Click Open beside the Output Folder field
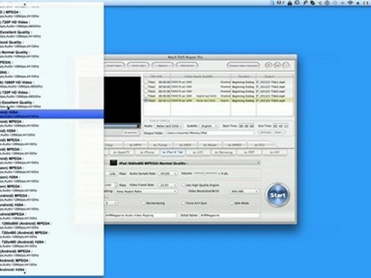The image size is (371, 278). (278, 132)
